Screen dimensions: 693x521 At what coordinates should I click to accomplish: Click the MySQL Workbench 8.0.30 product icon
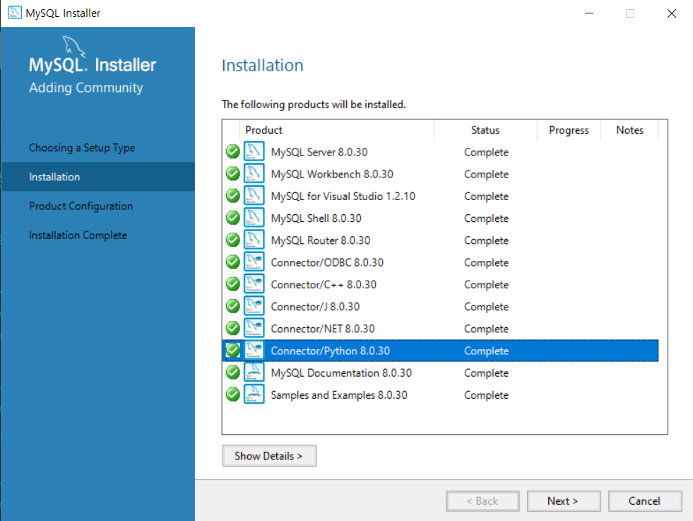[x=254, y=173]
